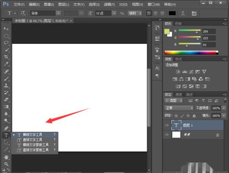Open the opacity 不透明度 slider arrow
The height and width of the screenshot is (173, 229).
(224, 108)
